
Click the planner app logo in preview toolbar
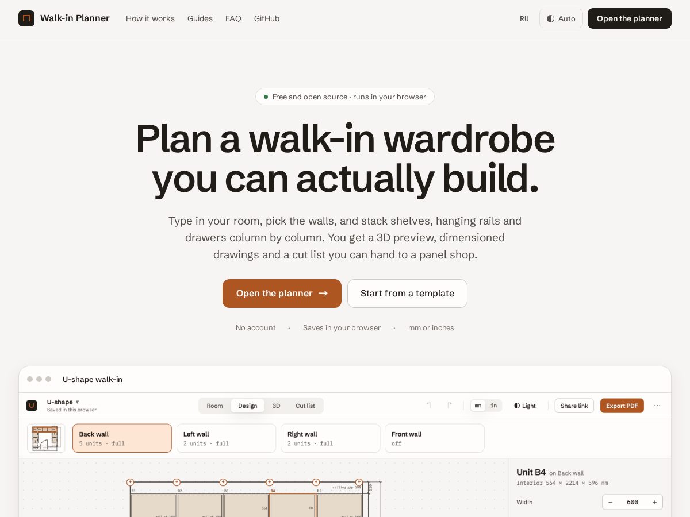pos(32,406)
